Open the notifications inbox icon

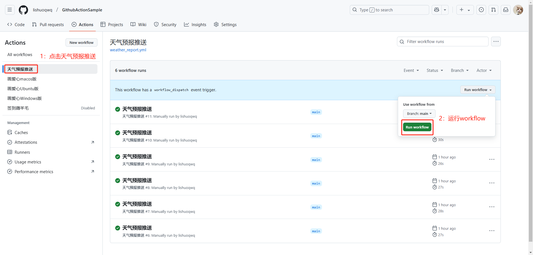(x=506, y=10)
